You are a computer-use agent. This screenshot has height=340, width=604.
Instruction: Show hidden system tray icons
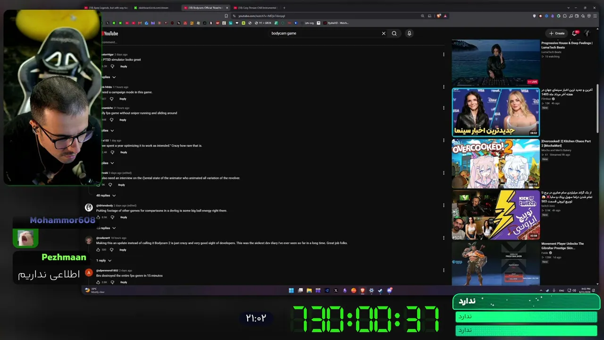pyautogui.click(x=541, y=290)
